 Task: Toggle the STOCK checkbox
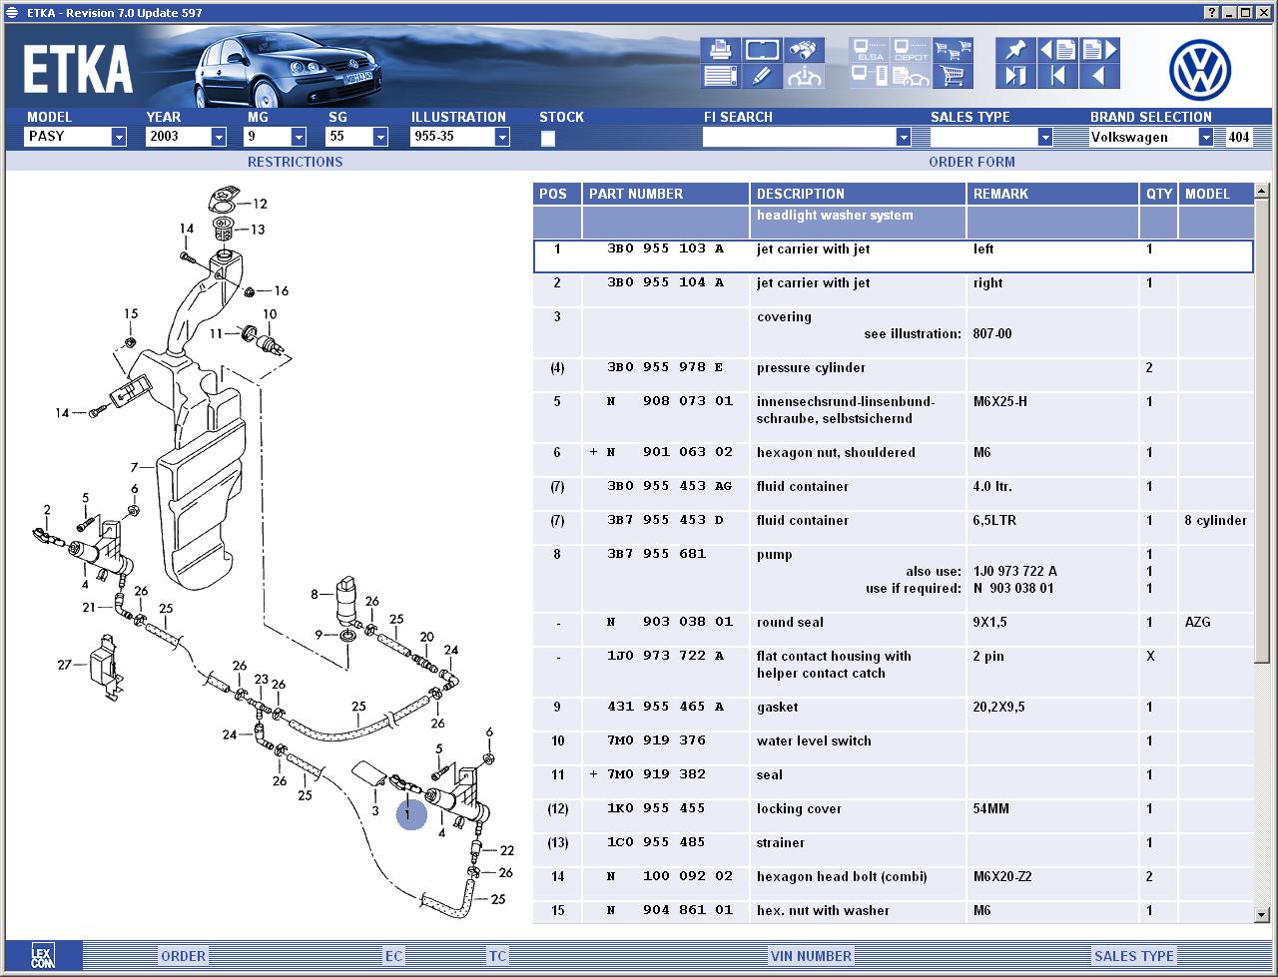point(548,139)
